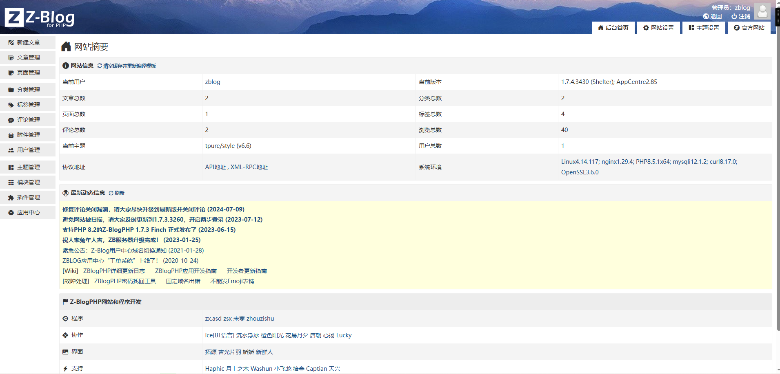Click the Comment Management speech bubble icon

pyautogui.click(x=11, y=120)
